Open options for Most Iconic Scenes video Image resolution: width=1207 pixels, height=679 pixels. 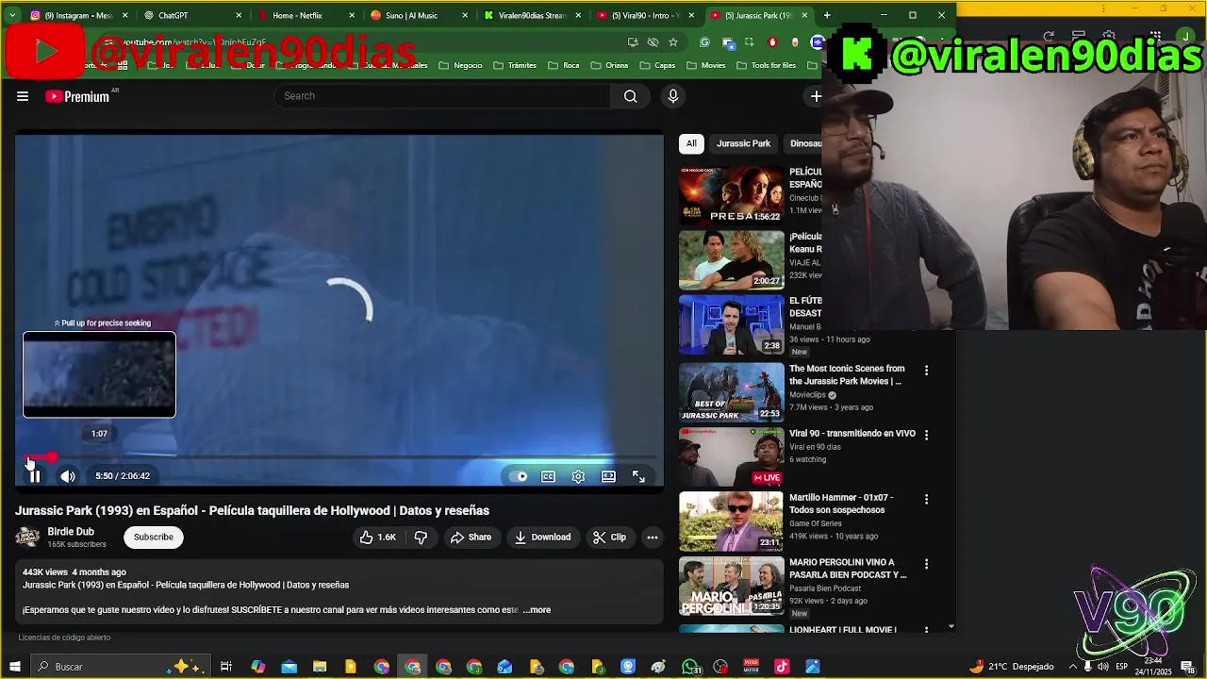coord(926,371)
